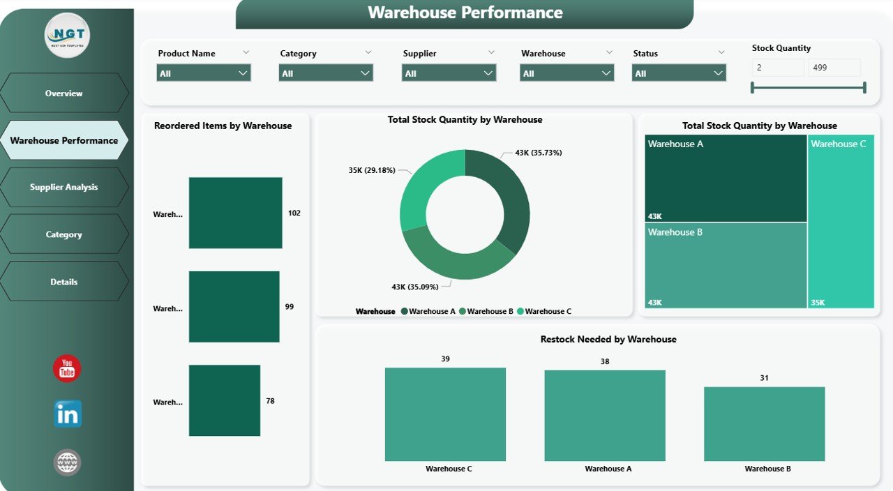
Task: Click the Category slicer header chevron
Action: tap(368, 52)
